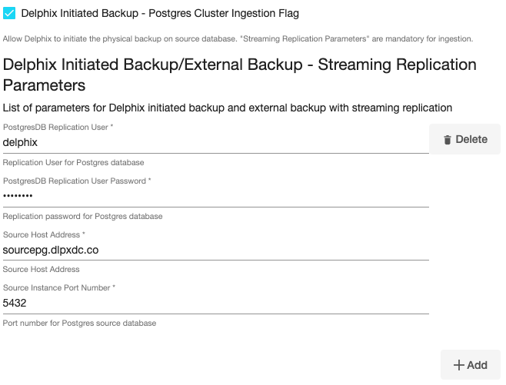The image size is (506, 385).
Task: Click 'Replication User for Postgres database' helper text
Action: tap(73, 163)
